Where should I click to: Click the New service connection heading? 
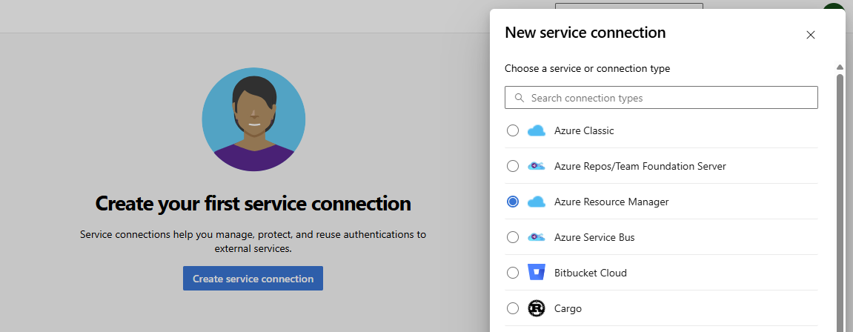585,33
